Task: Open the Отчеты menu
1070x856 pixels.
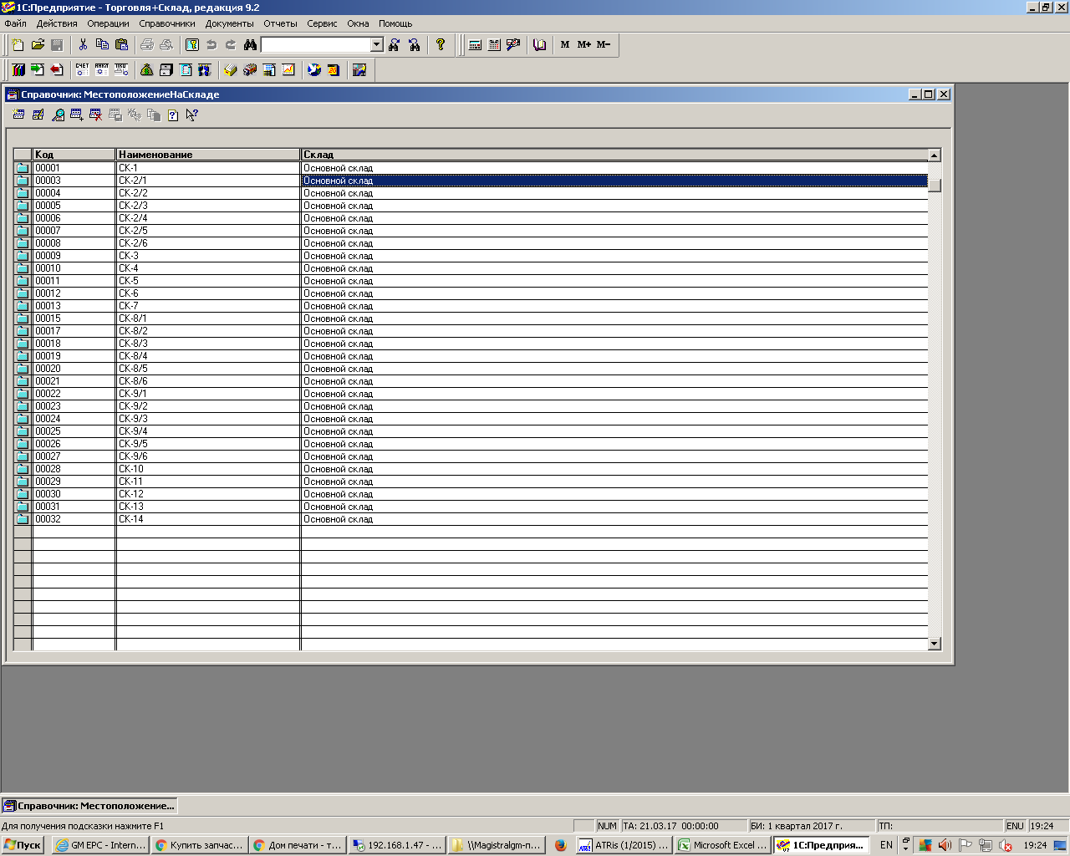Action: point(280,23)
